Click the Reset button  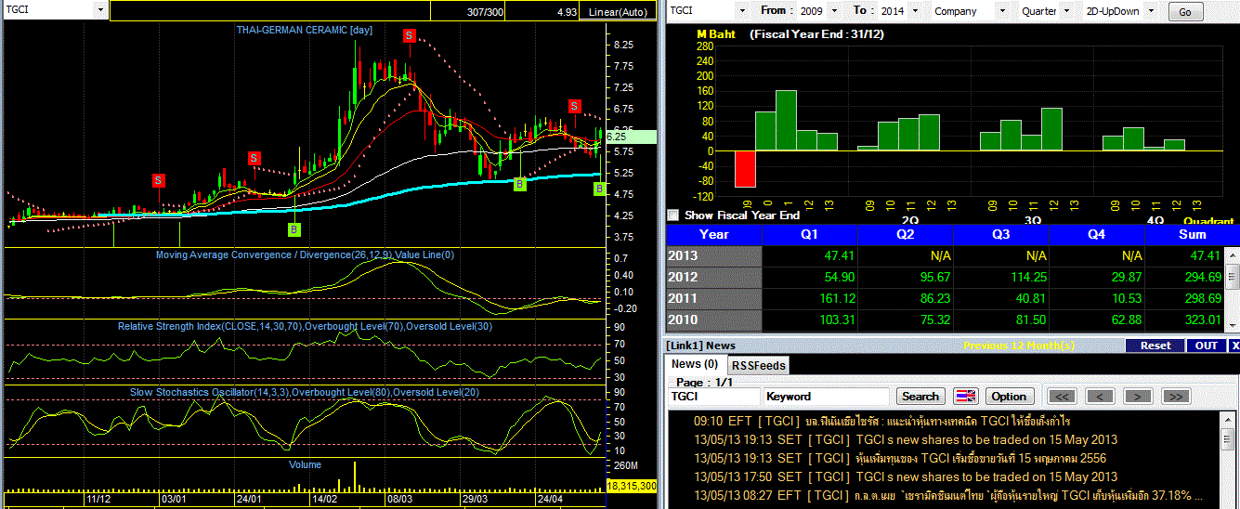click(1155, 346)
